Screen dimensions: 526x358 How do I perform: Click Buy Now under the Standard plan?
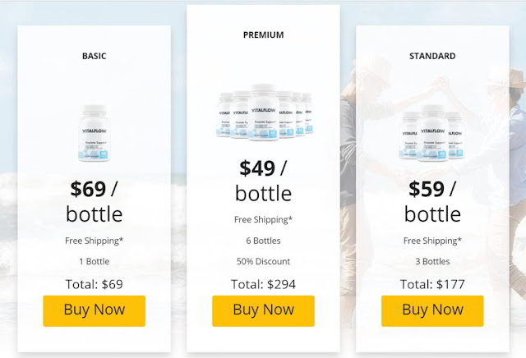point(432,310)
